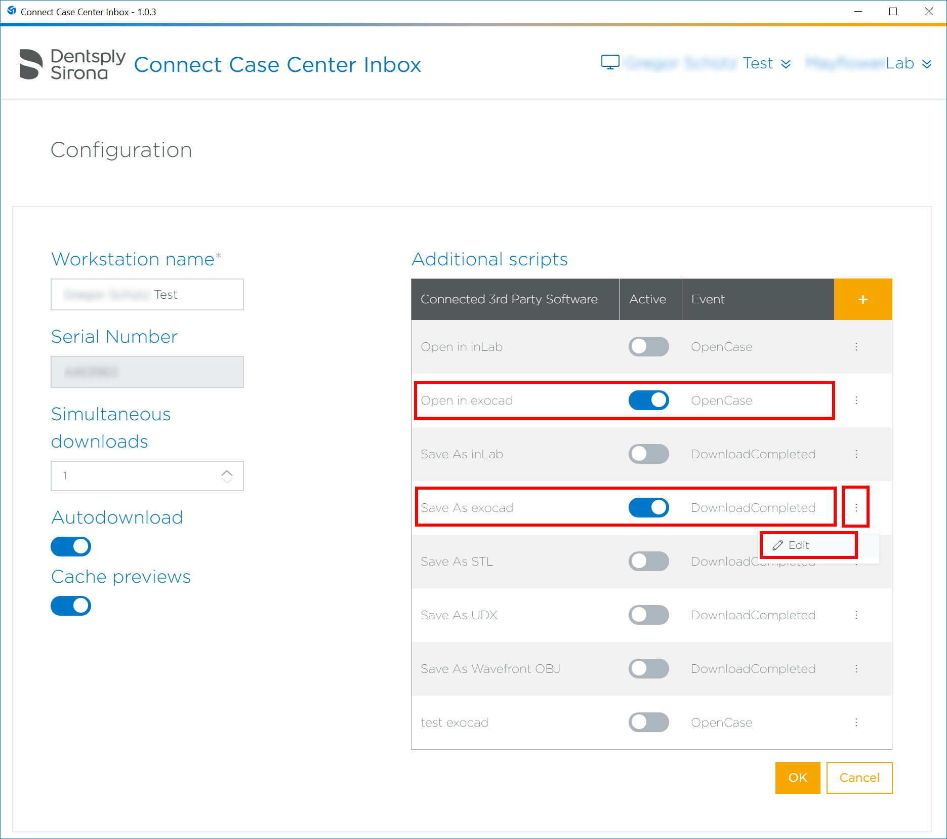This screenshot has height=839, width=947.
Task: Enable the Save As UDX script
Action: tap(648, 615)
